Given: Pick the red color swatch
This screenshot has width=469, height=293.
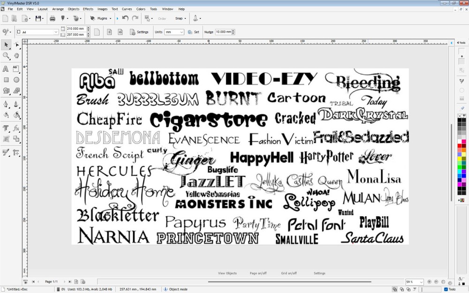Looking at the screenshot, I should (460, 146).
